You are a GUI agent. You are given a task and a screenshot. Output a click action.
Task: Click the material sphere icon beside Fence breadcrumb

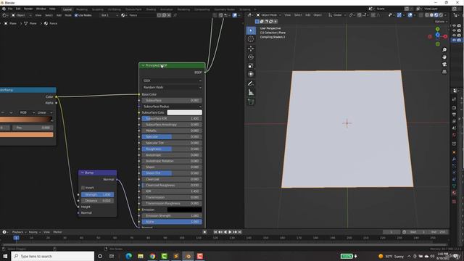click(x=46, y=23)
